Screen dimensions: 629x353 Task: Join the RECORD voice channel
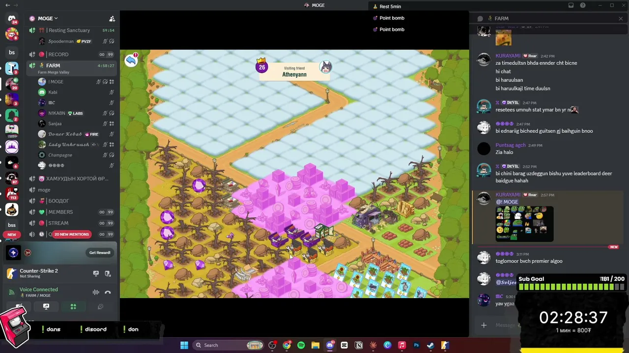[73, 54]
